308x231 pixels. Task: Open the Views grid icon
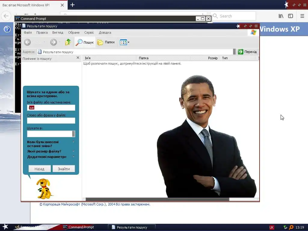click(123, 42)
